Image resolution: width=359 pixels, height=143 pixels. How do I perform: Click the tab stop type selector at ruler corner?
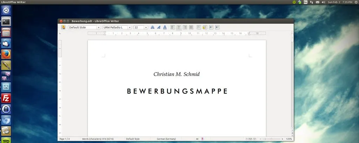60,33
